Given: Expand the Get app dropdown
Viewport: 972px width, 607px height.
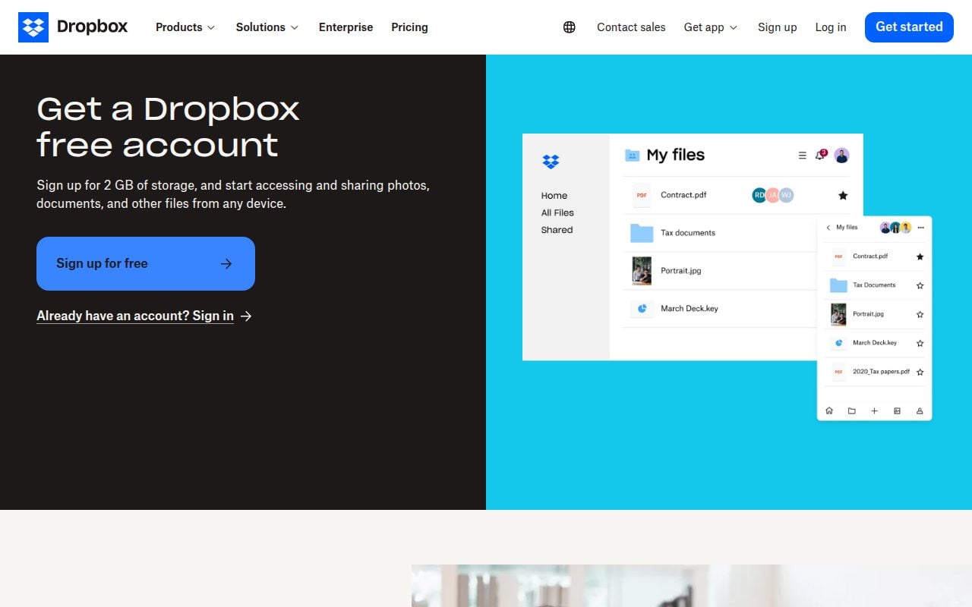Looking at the screenshot, I should (x=711, y=27).
